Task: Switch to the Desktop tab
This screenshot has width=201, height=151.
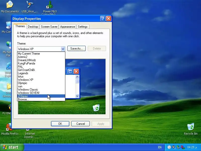Action: pyautogui.click(x=33, y=27)
